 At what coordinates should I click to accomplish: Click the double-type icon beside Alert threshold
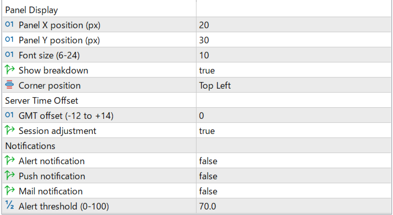click(10, 206)
